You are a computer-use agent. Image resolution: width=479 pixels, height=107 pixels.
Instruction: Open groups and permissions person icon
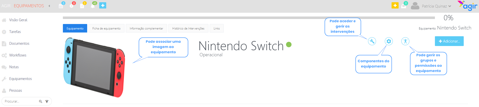click(x=405, y=41)
